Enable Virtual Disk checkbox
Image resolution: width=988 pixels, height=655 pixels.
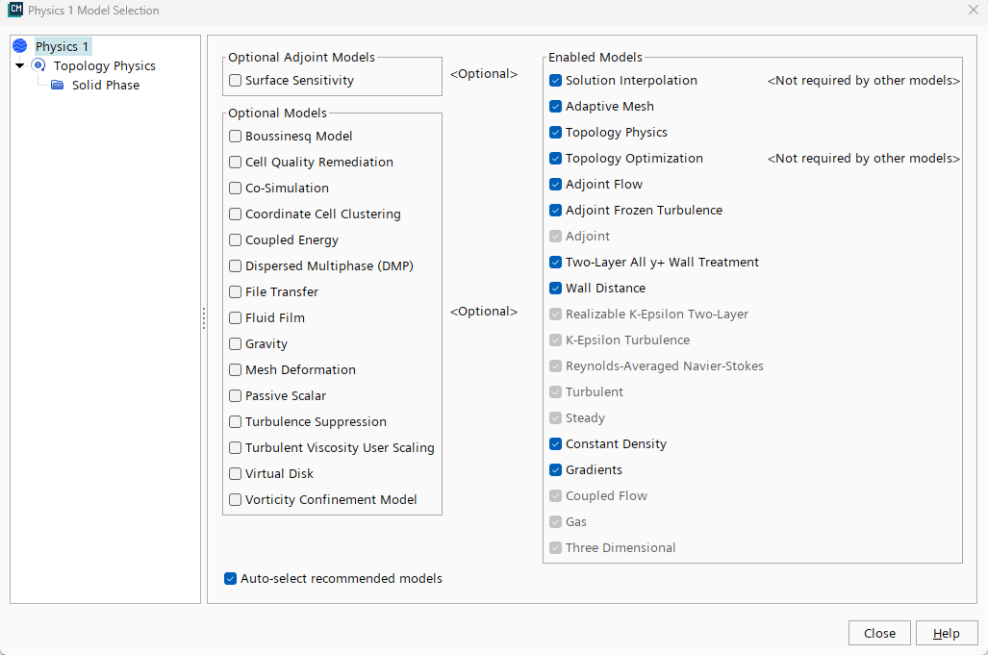coord(235,473)
